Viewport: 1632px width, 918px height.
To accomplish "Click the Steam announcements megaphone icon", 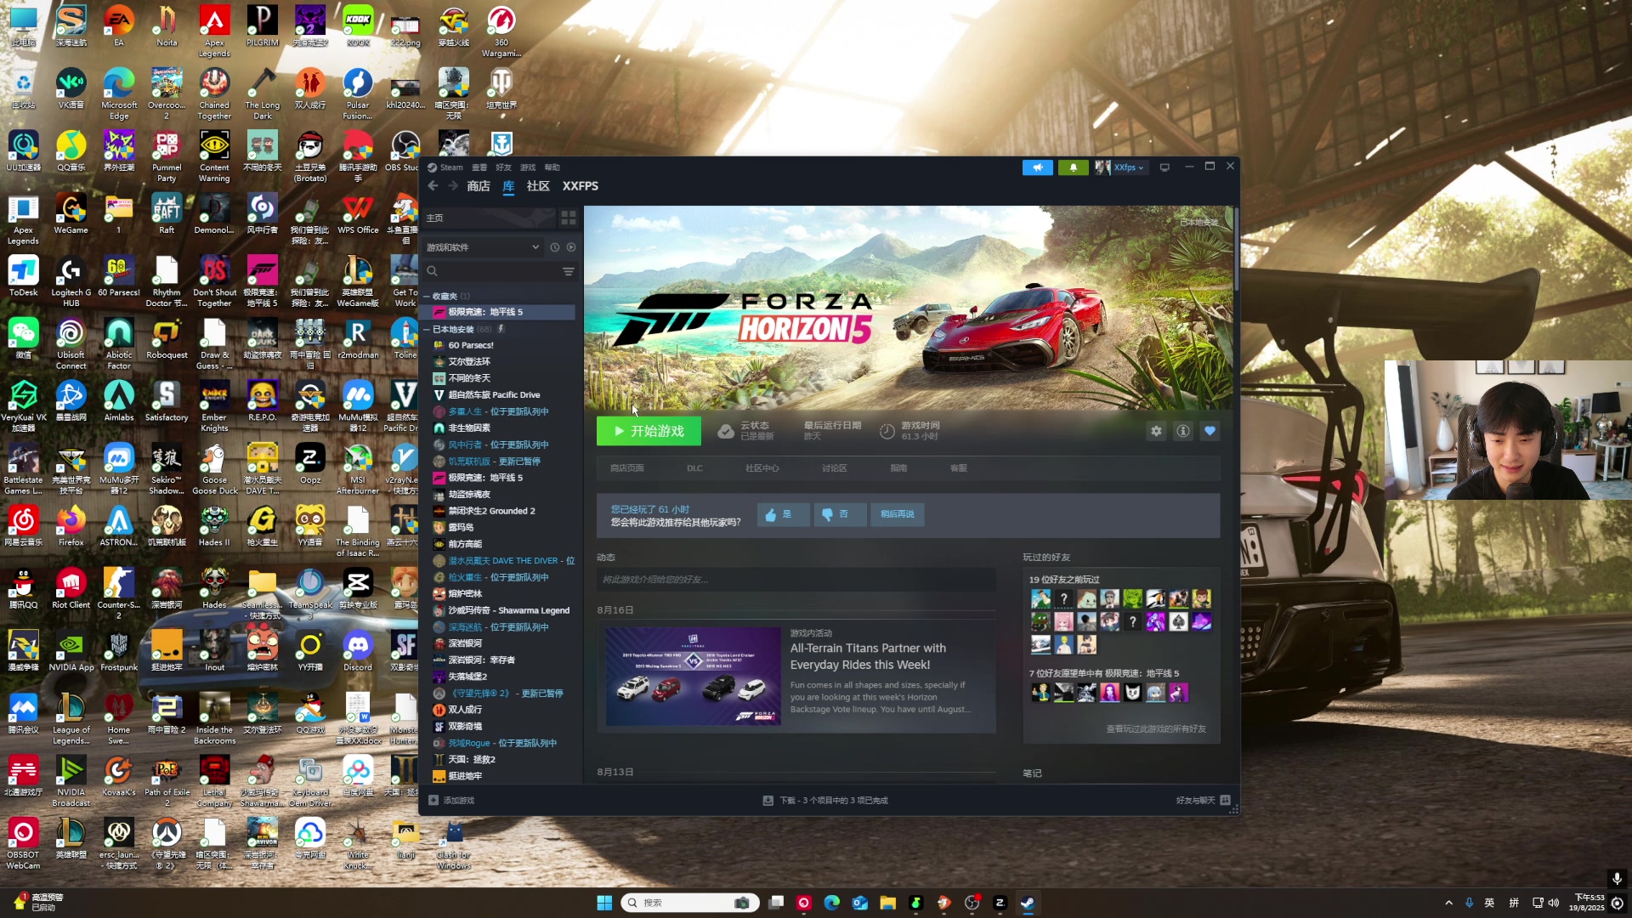I will 1037,167.
